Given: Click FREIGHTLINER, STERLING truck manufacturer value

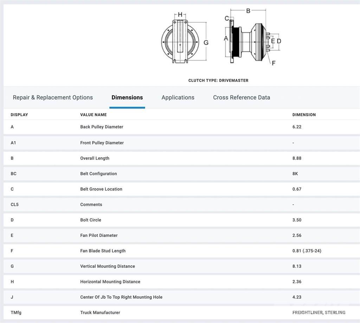Looking at the screenshot, I should point(319,312).
